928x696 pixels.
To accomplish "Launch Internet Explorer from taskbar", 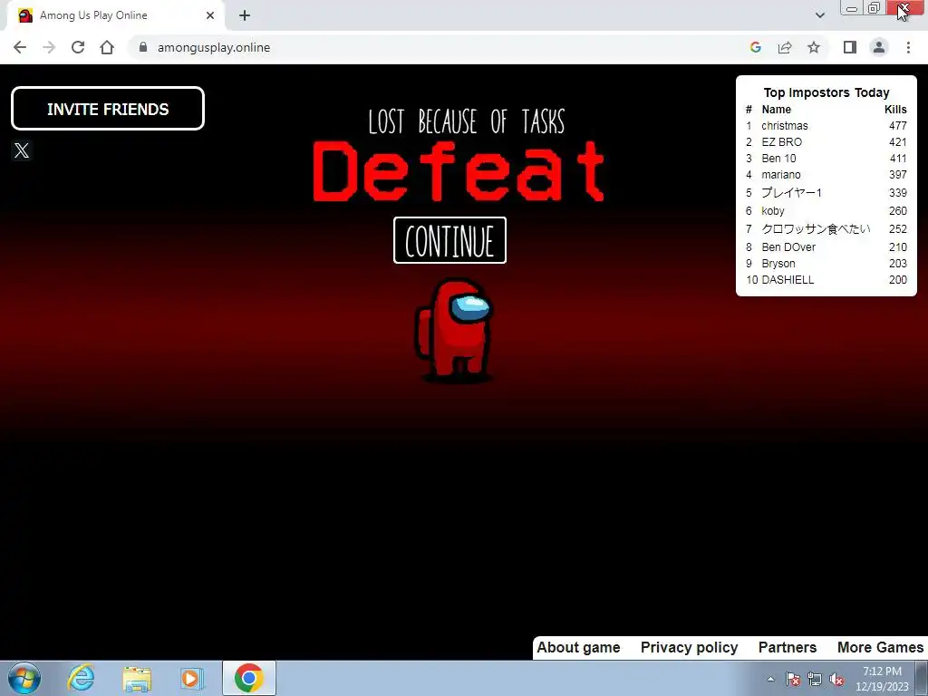I will tap(81, 678).
